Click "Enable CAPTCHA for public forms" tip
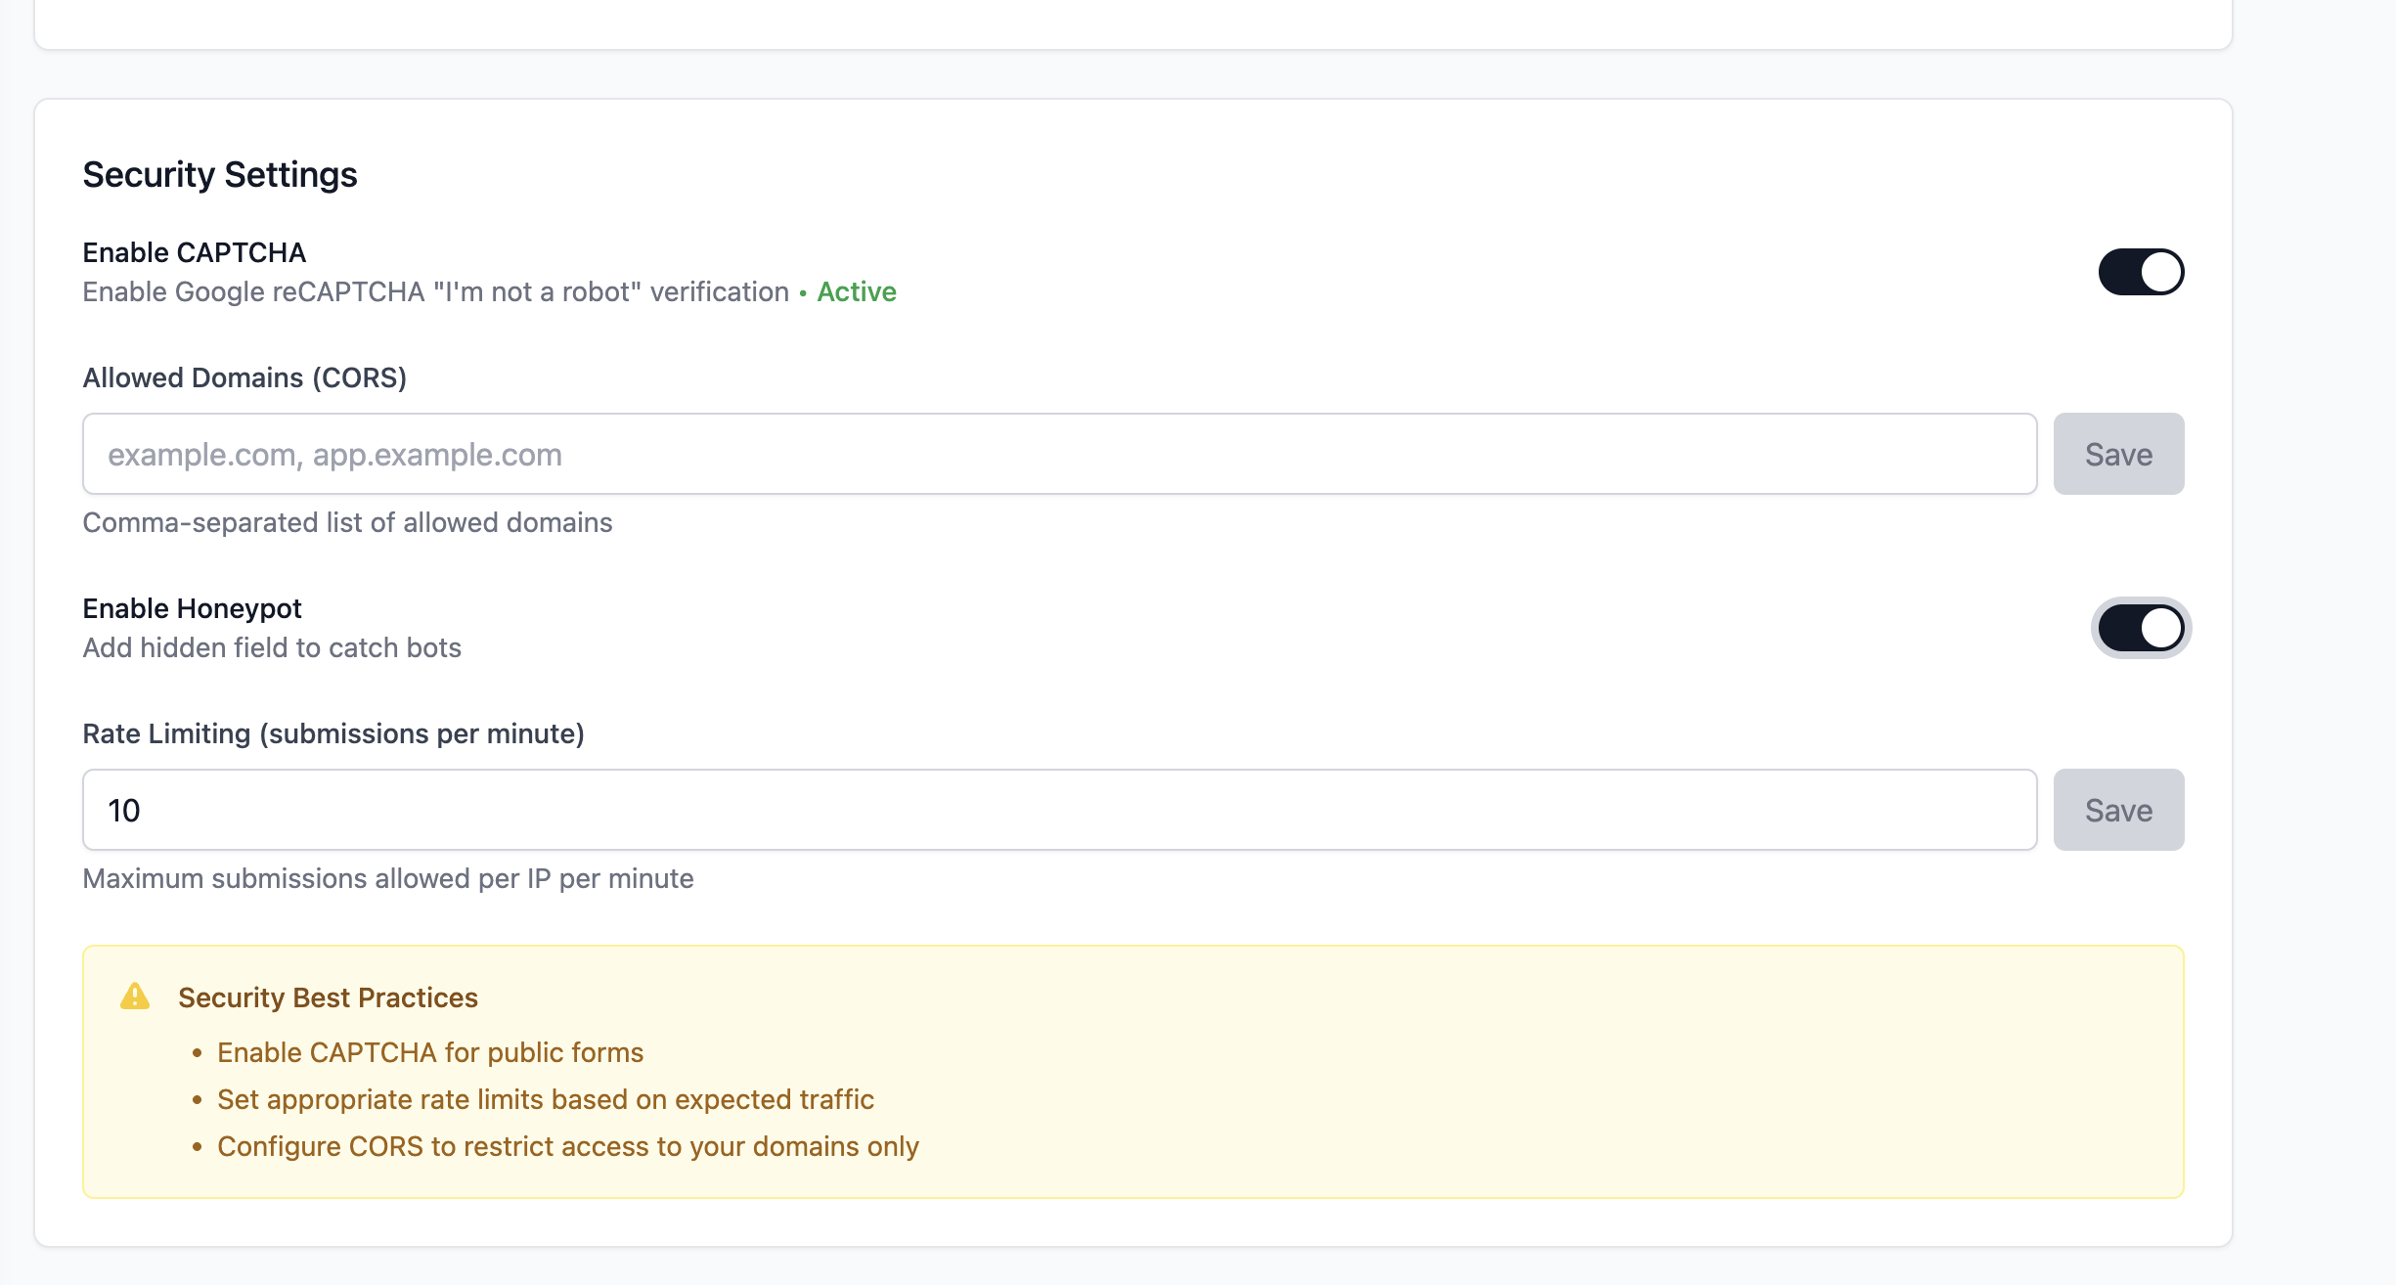Viewport: 2396px width, 1285px height. 430,1052
